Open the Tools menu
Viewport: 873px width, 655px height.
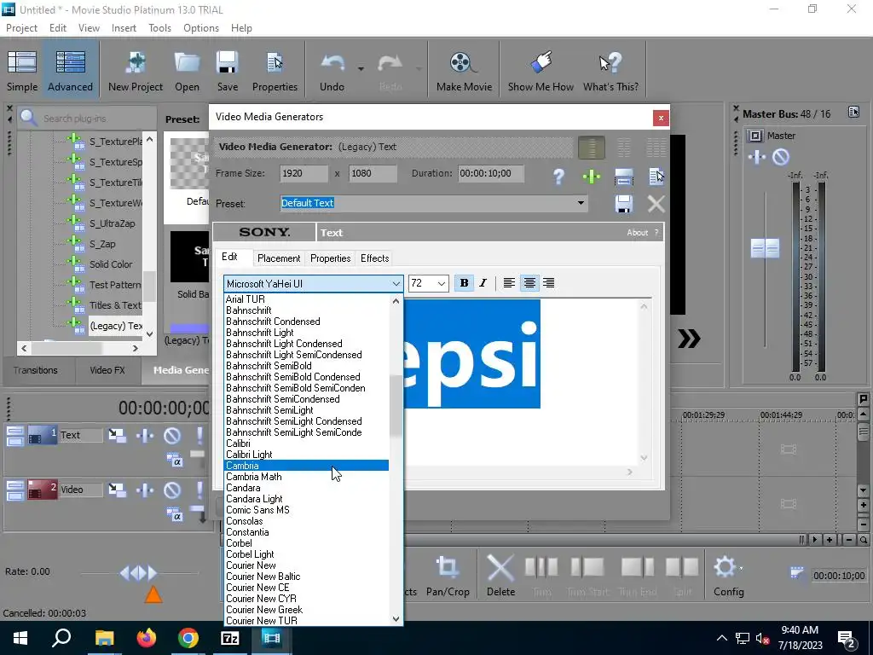(x=159, y=28)
